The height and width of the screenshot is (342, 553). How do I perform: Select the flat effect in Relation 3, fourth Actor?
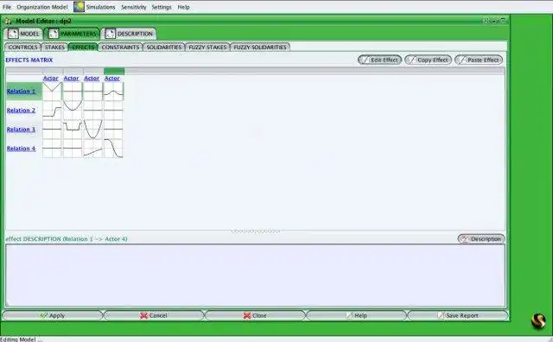(x=113, y=130)
